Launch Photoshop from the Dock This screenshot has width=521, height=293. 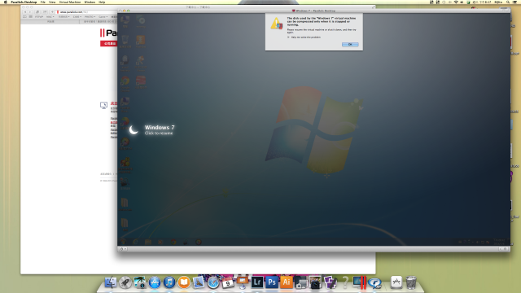coord(271,282)
